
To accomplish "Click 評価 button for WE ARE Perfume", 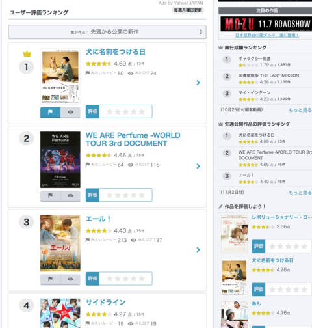I will point(92,195).
